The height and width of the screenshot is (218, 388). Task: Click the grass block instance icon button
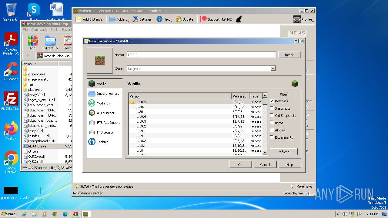[100, 61]
